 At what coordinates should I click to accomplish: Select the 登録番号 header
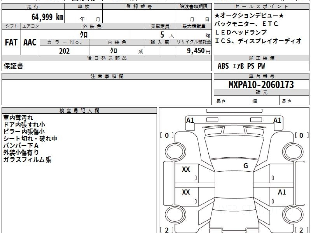[139, 7]
